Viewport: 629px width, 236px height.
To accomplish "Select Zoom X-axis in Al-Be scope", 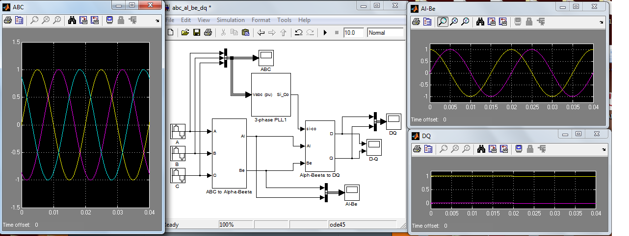I will [x=454, y=22].
